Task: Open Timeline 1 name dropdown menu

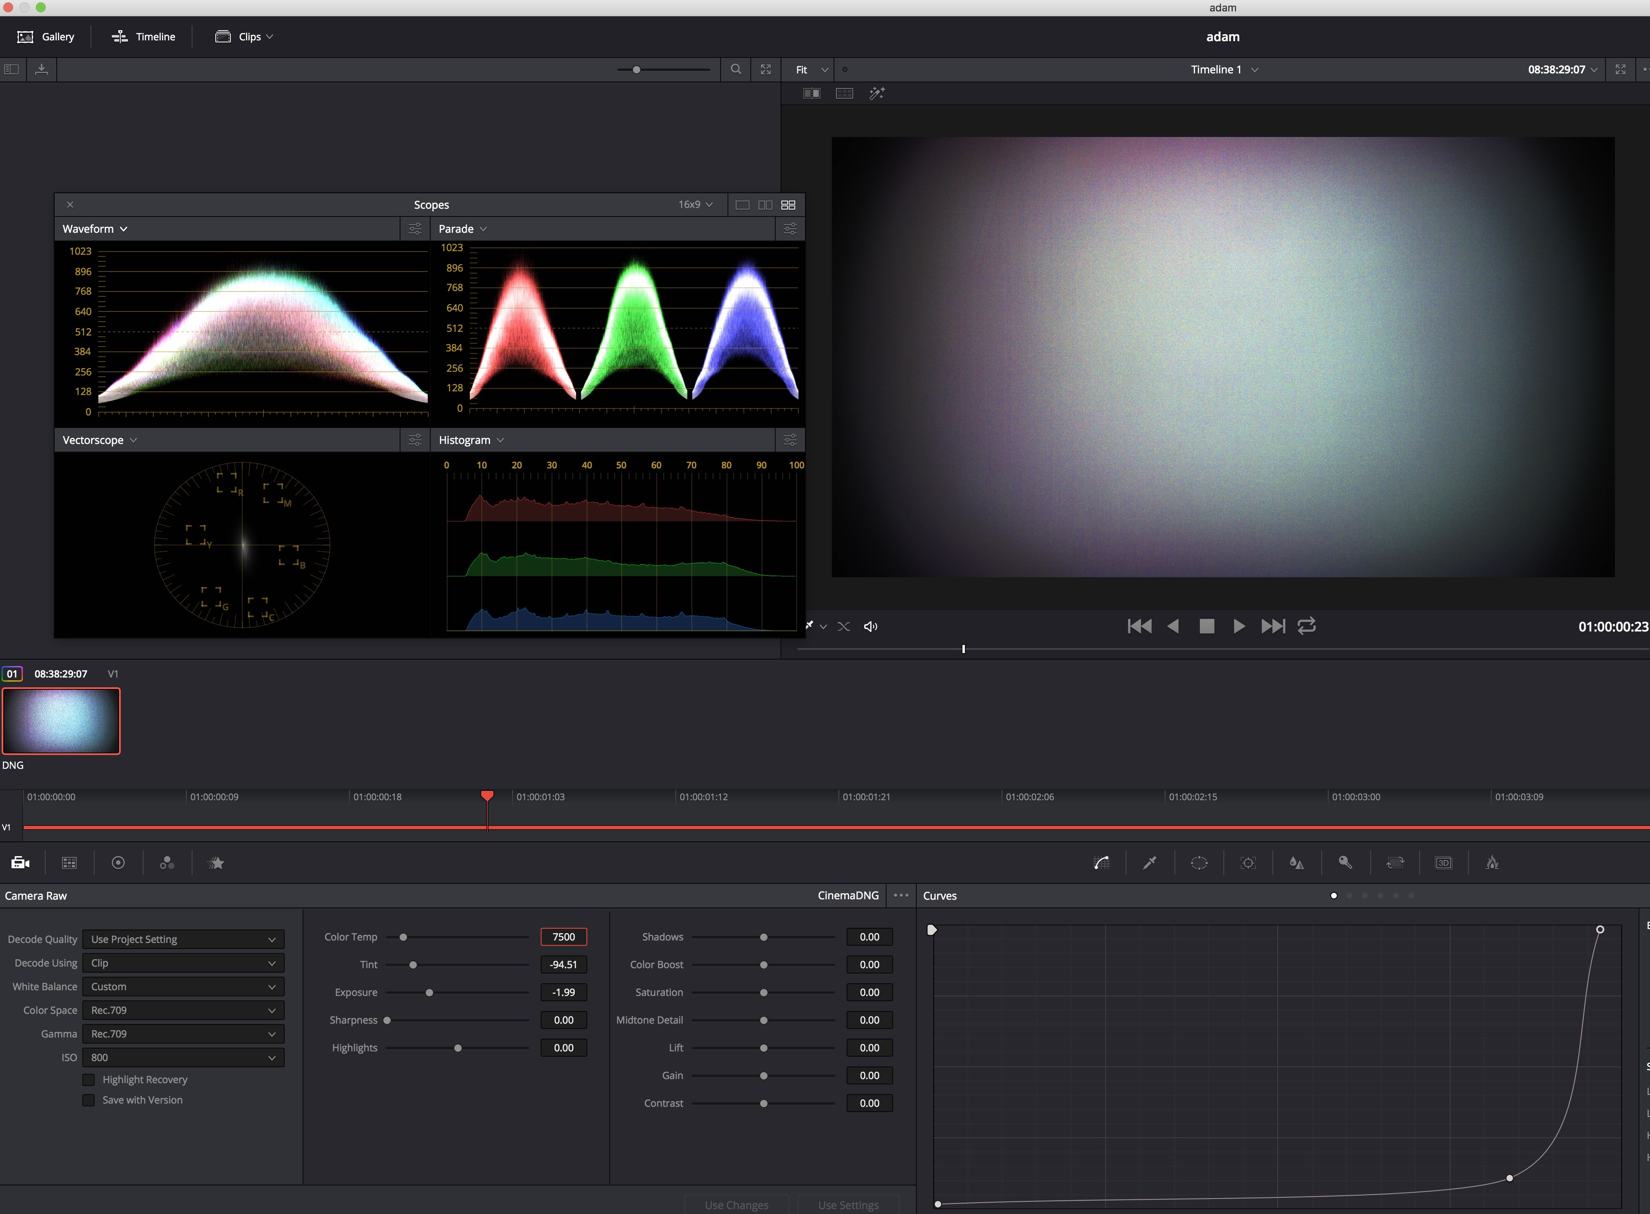Action: click(1225, 69)
